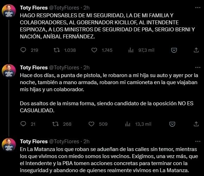
Task: Open the 2h timestamp of third tweet
Action: pos(86,142)
